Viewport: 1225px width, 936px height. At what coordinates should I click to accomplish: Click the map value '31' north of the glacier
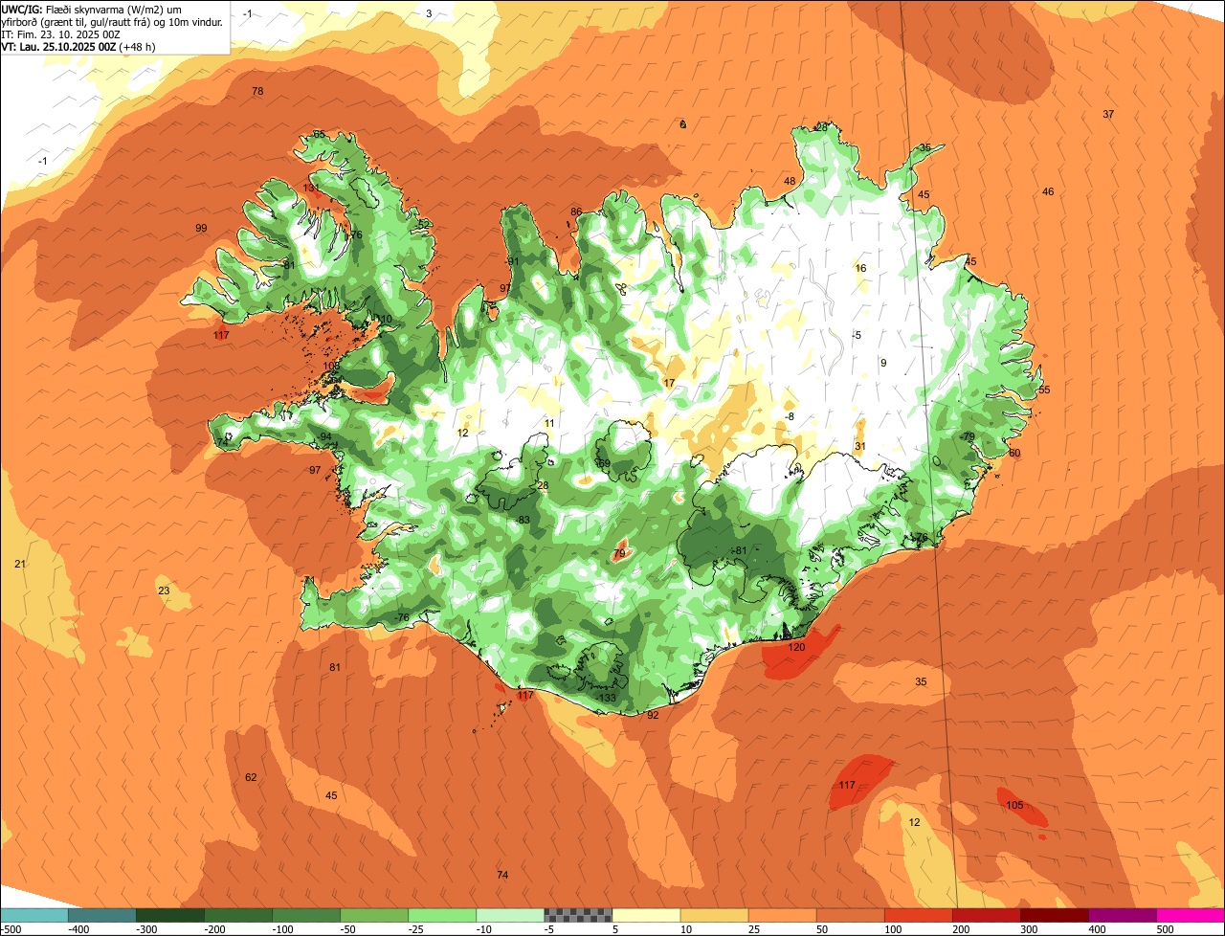tap(860, 446)
